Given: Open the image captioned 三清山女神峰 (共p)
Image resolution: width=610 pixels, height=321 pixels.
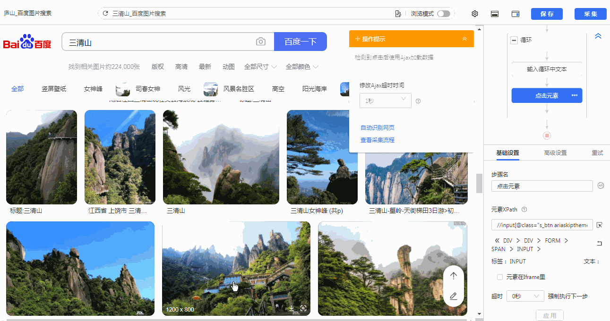Looking at the screenshot, I should [322, 157].
